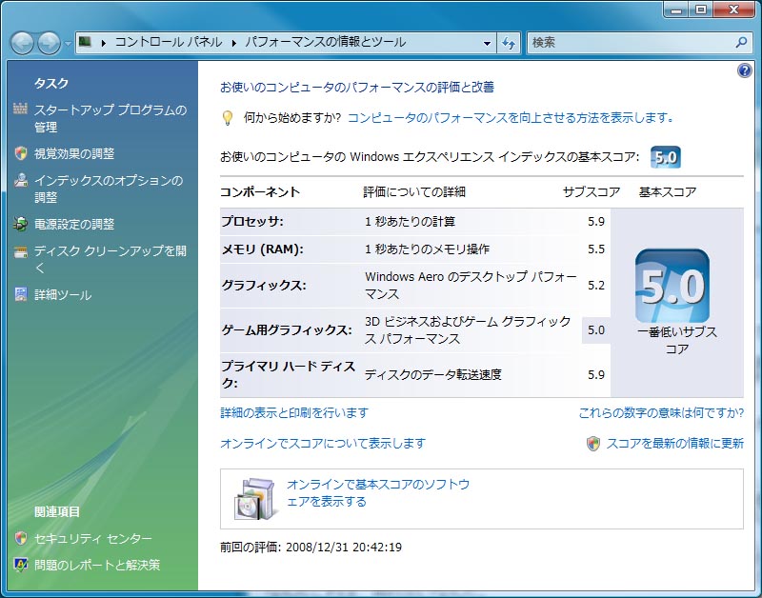Viewport: 762px width, 598px height.
Task: Click the power plug icon beside 電源設定
Action: pos(20,224)
